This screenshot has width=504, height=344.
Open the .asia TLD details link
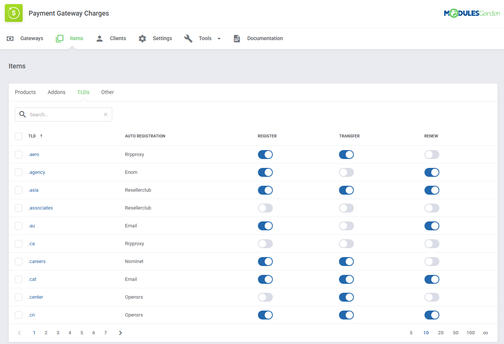pyautogui.click(x=33, y=190)
